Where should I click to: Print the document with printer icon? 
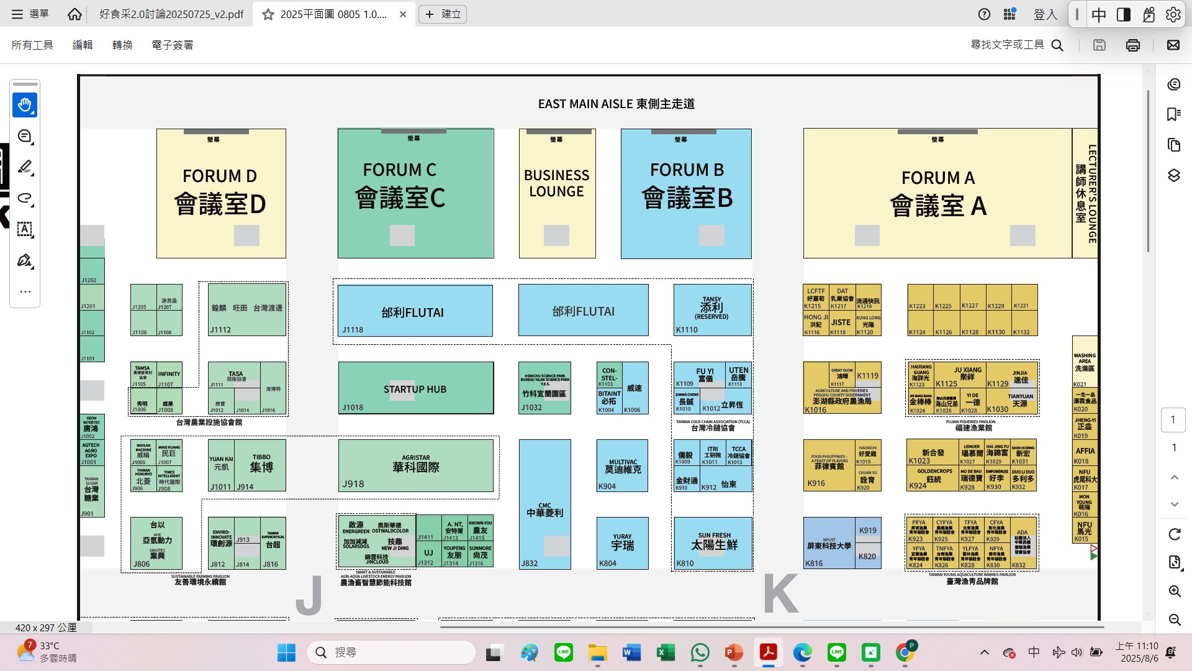click(1133, 45)
